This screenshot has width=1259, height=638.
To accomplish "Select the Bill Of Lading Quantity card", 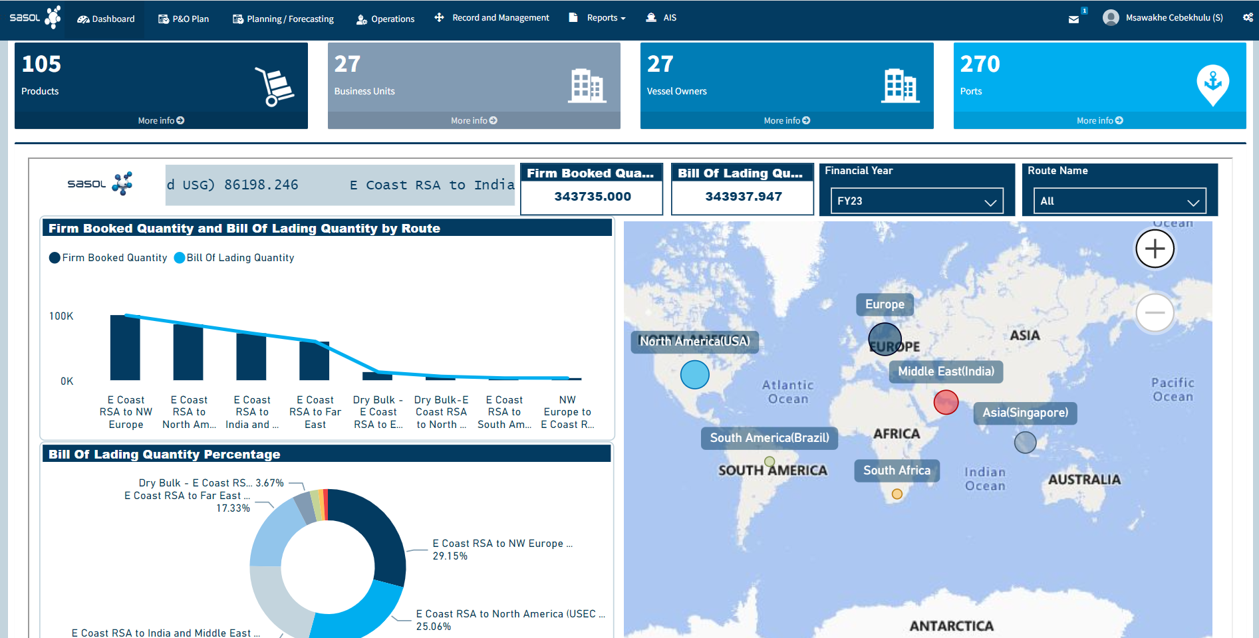I will 742,189.
